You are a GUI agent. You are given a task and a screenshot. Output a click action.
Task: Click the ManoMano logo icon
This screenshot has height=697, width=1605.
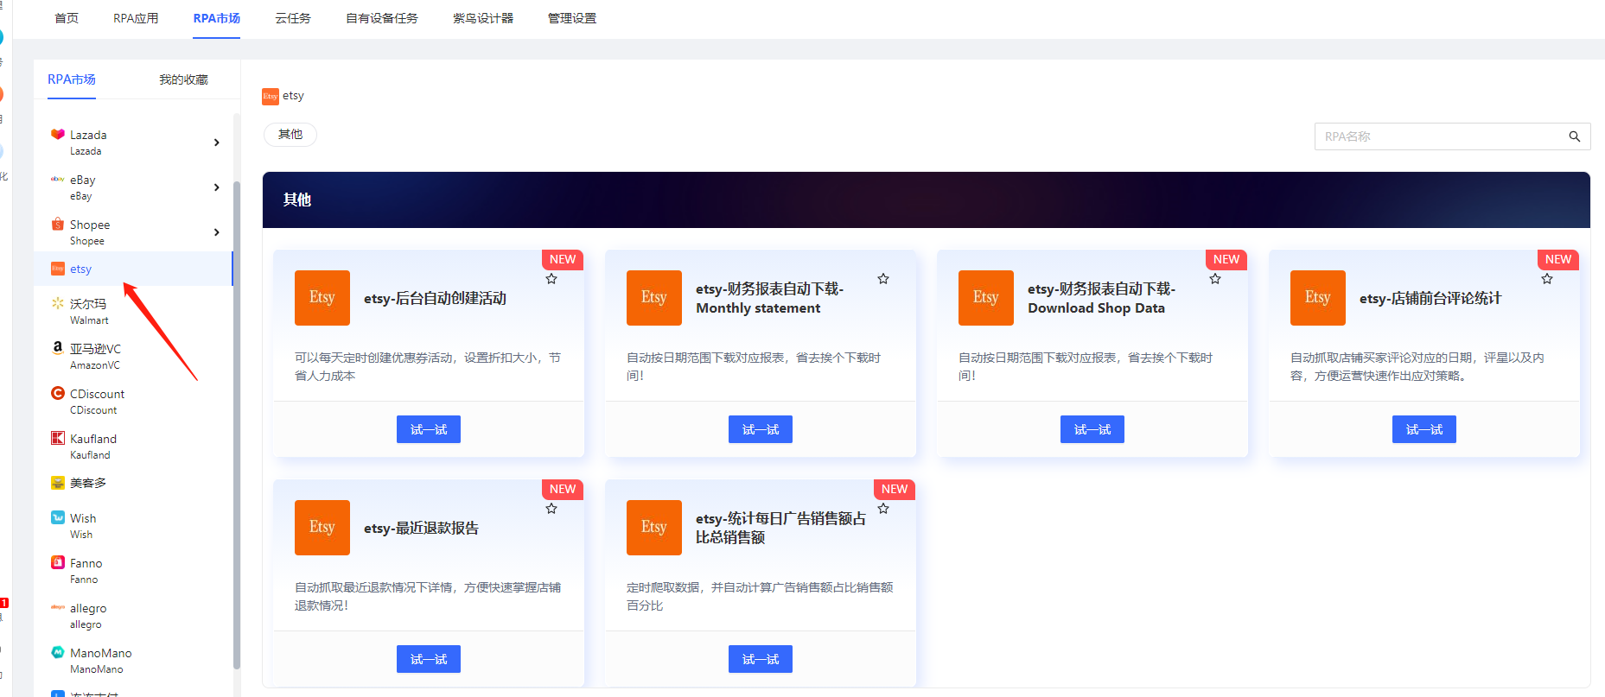(58, 652)
